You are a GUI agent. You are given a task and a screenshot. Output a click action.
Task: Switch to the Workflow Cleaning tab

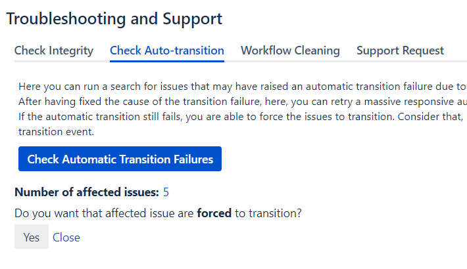290,51
